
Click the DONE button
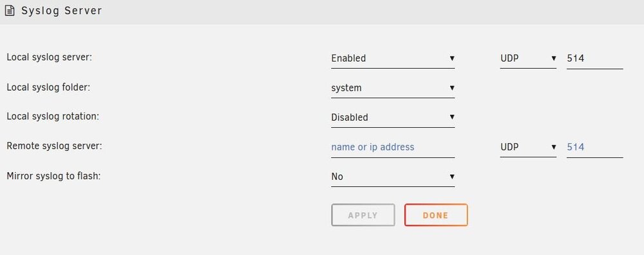click(x=436, y=215)
